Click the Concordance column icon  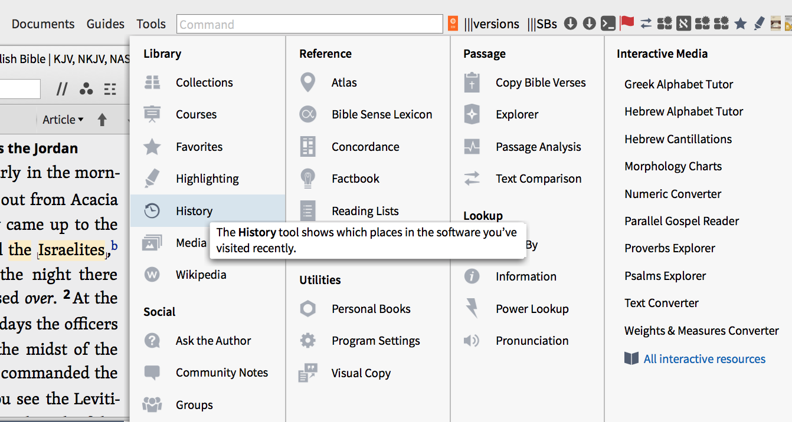[307, 146]
